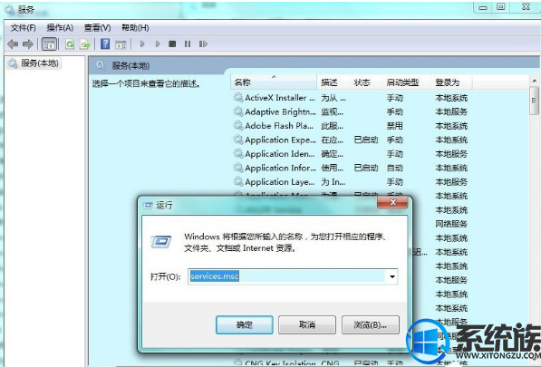The width and height of the screenshot is (541, 367).
Task: Sort by the 启动类型 column header
Action: pyautogui.click(x=407, y=82)
